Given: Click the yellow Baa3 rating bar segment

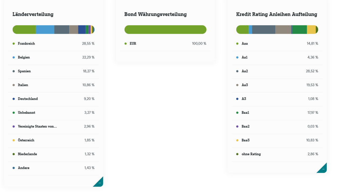Looking at the screenshot, I should 311,30.
